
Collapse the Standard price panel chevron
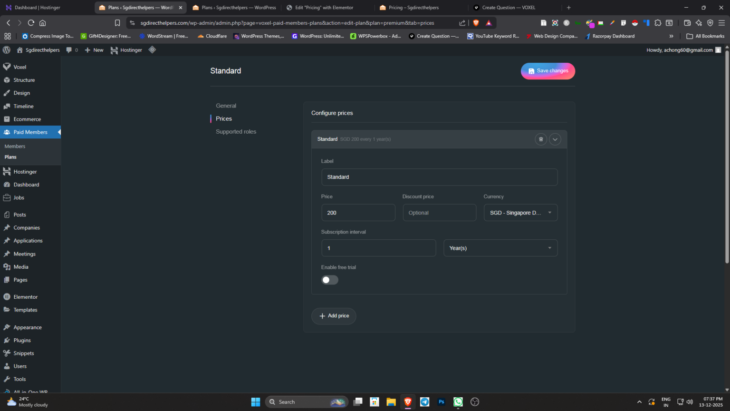coord(555,139)
